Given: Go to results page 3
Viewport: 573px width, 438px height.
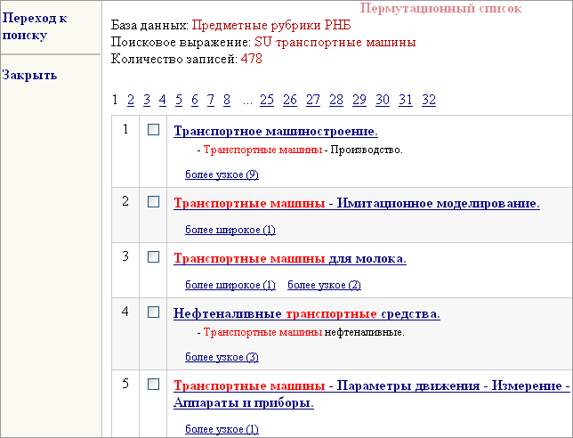Looking at the screenshot, I should point(147,100).
